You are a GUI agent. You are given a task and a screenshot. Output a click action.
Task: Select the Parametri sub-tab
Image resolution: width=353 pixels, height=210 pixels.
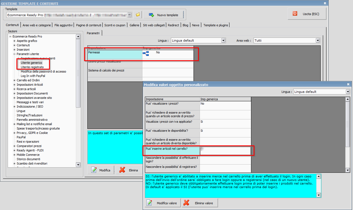click(93, 33)
